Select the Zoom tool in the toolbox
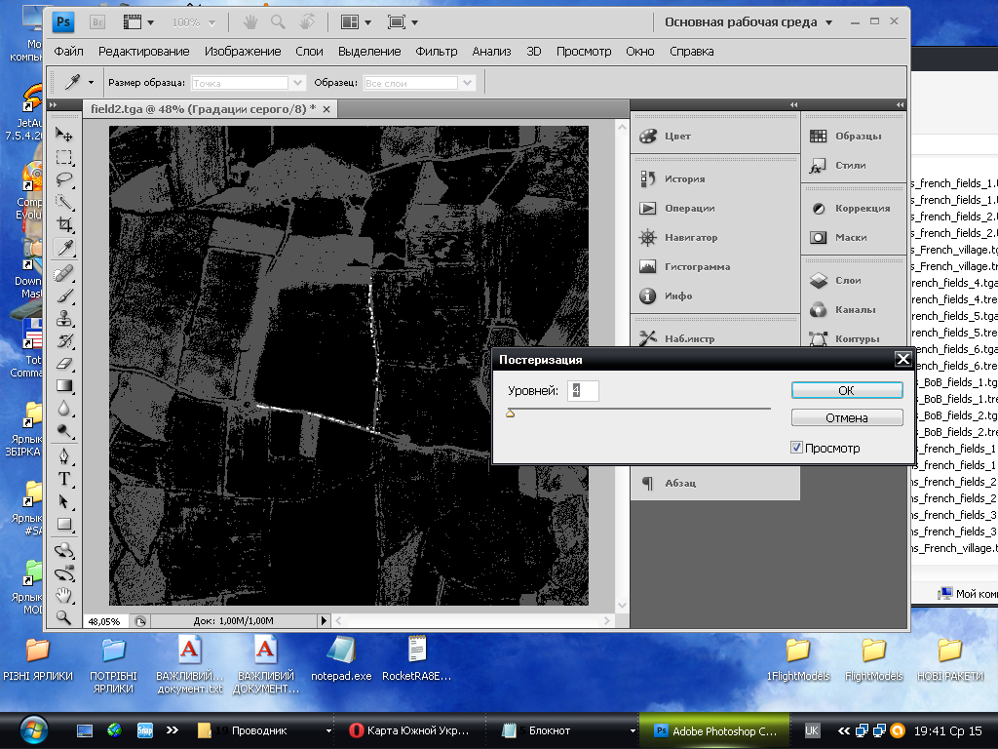 point(64,616)
